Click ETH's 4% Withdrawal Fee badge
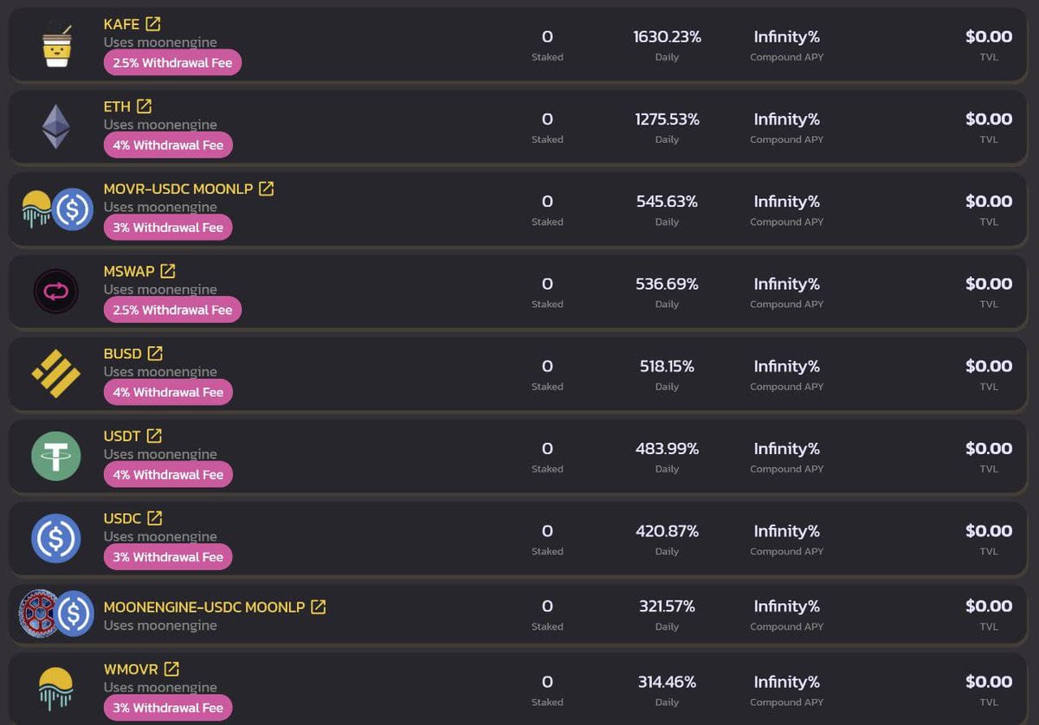Screen dimensions: 1039x725 (x=168, y=145)
